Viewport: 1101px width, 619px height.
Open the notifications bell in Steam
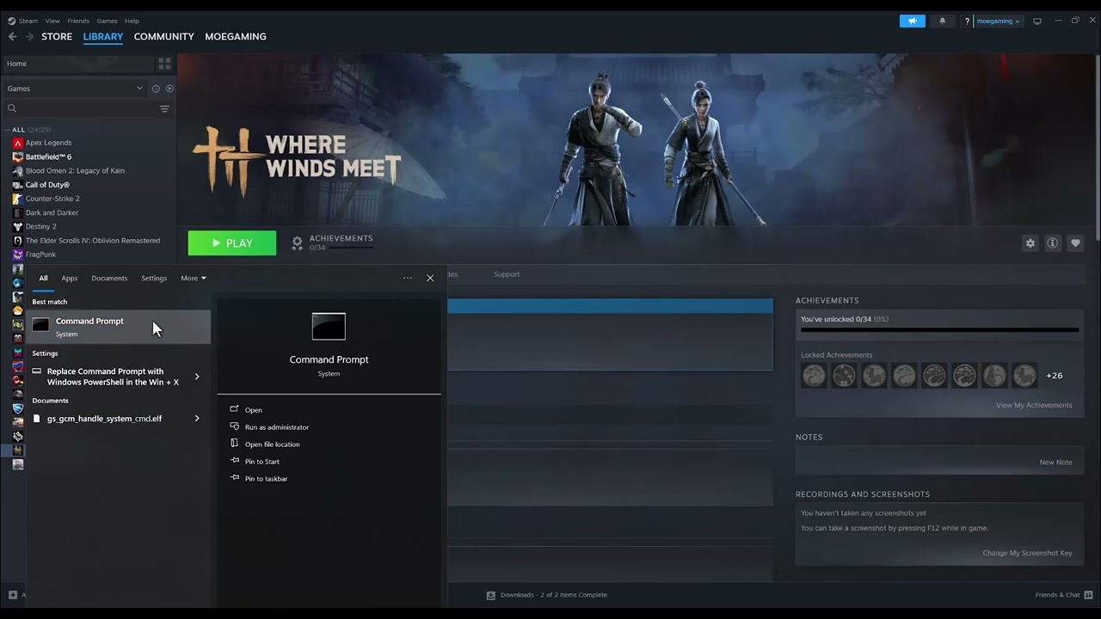click(x=942, y=21)
